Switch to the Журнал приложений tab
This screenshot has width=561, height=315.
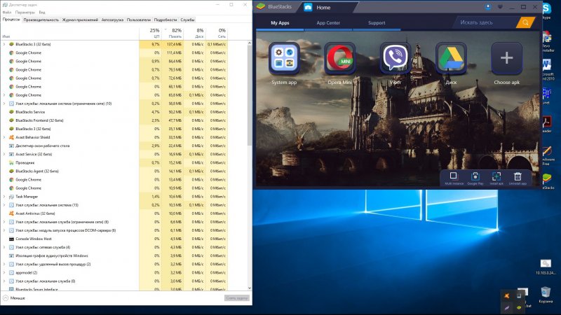click(x=80, y=20)
